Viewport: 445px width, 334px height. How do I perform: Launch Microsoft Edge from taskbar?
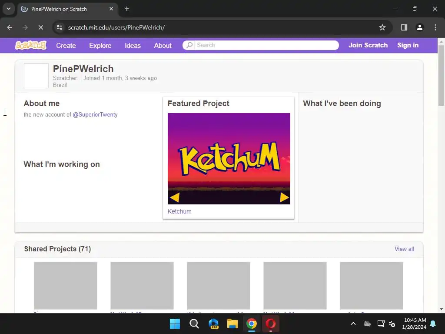pos(213,324)
